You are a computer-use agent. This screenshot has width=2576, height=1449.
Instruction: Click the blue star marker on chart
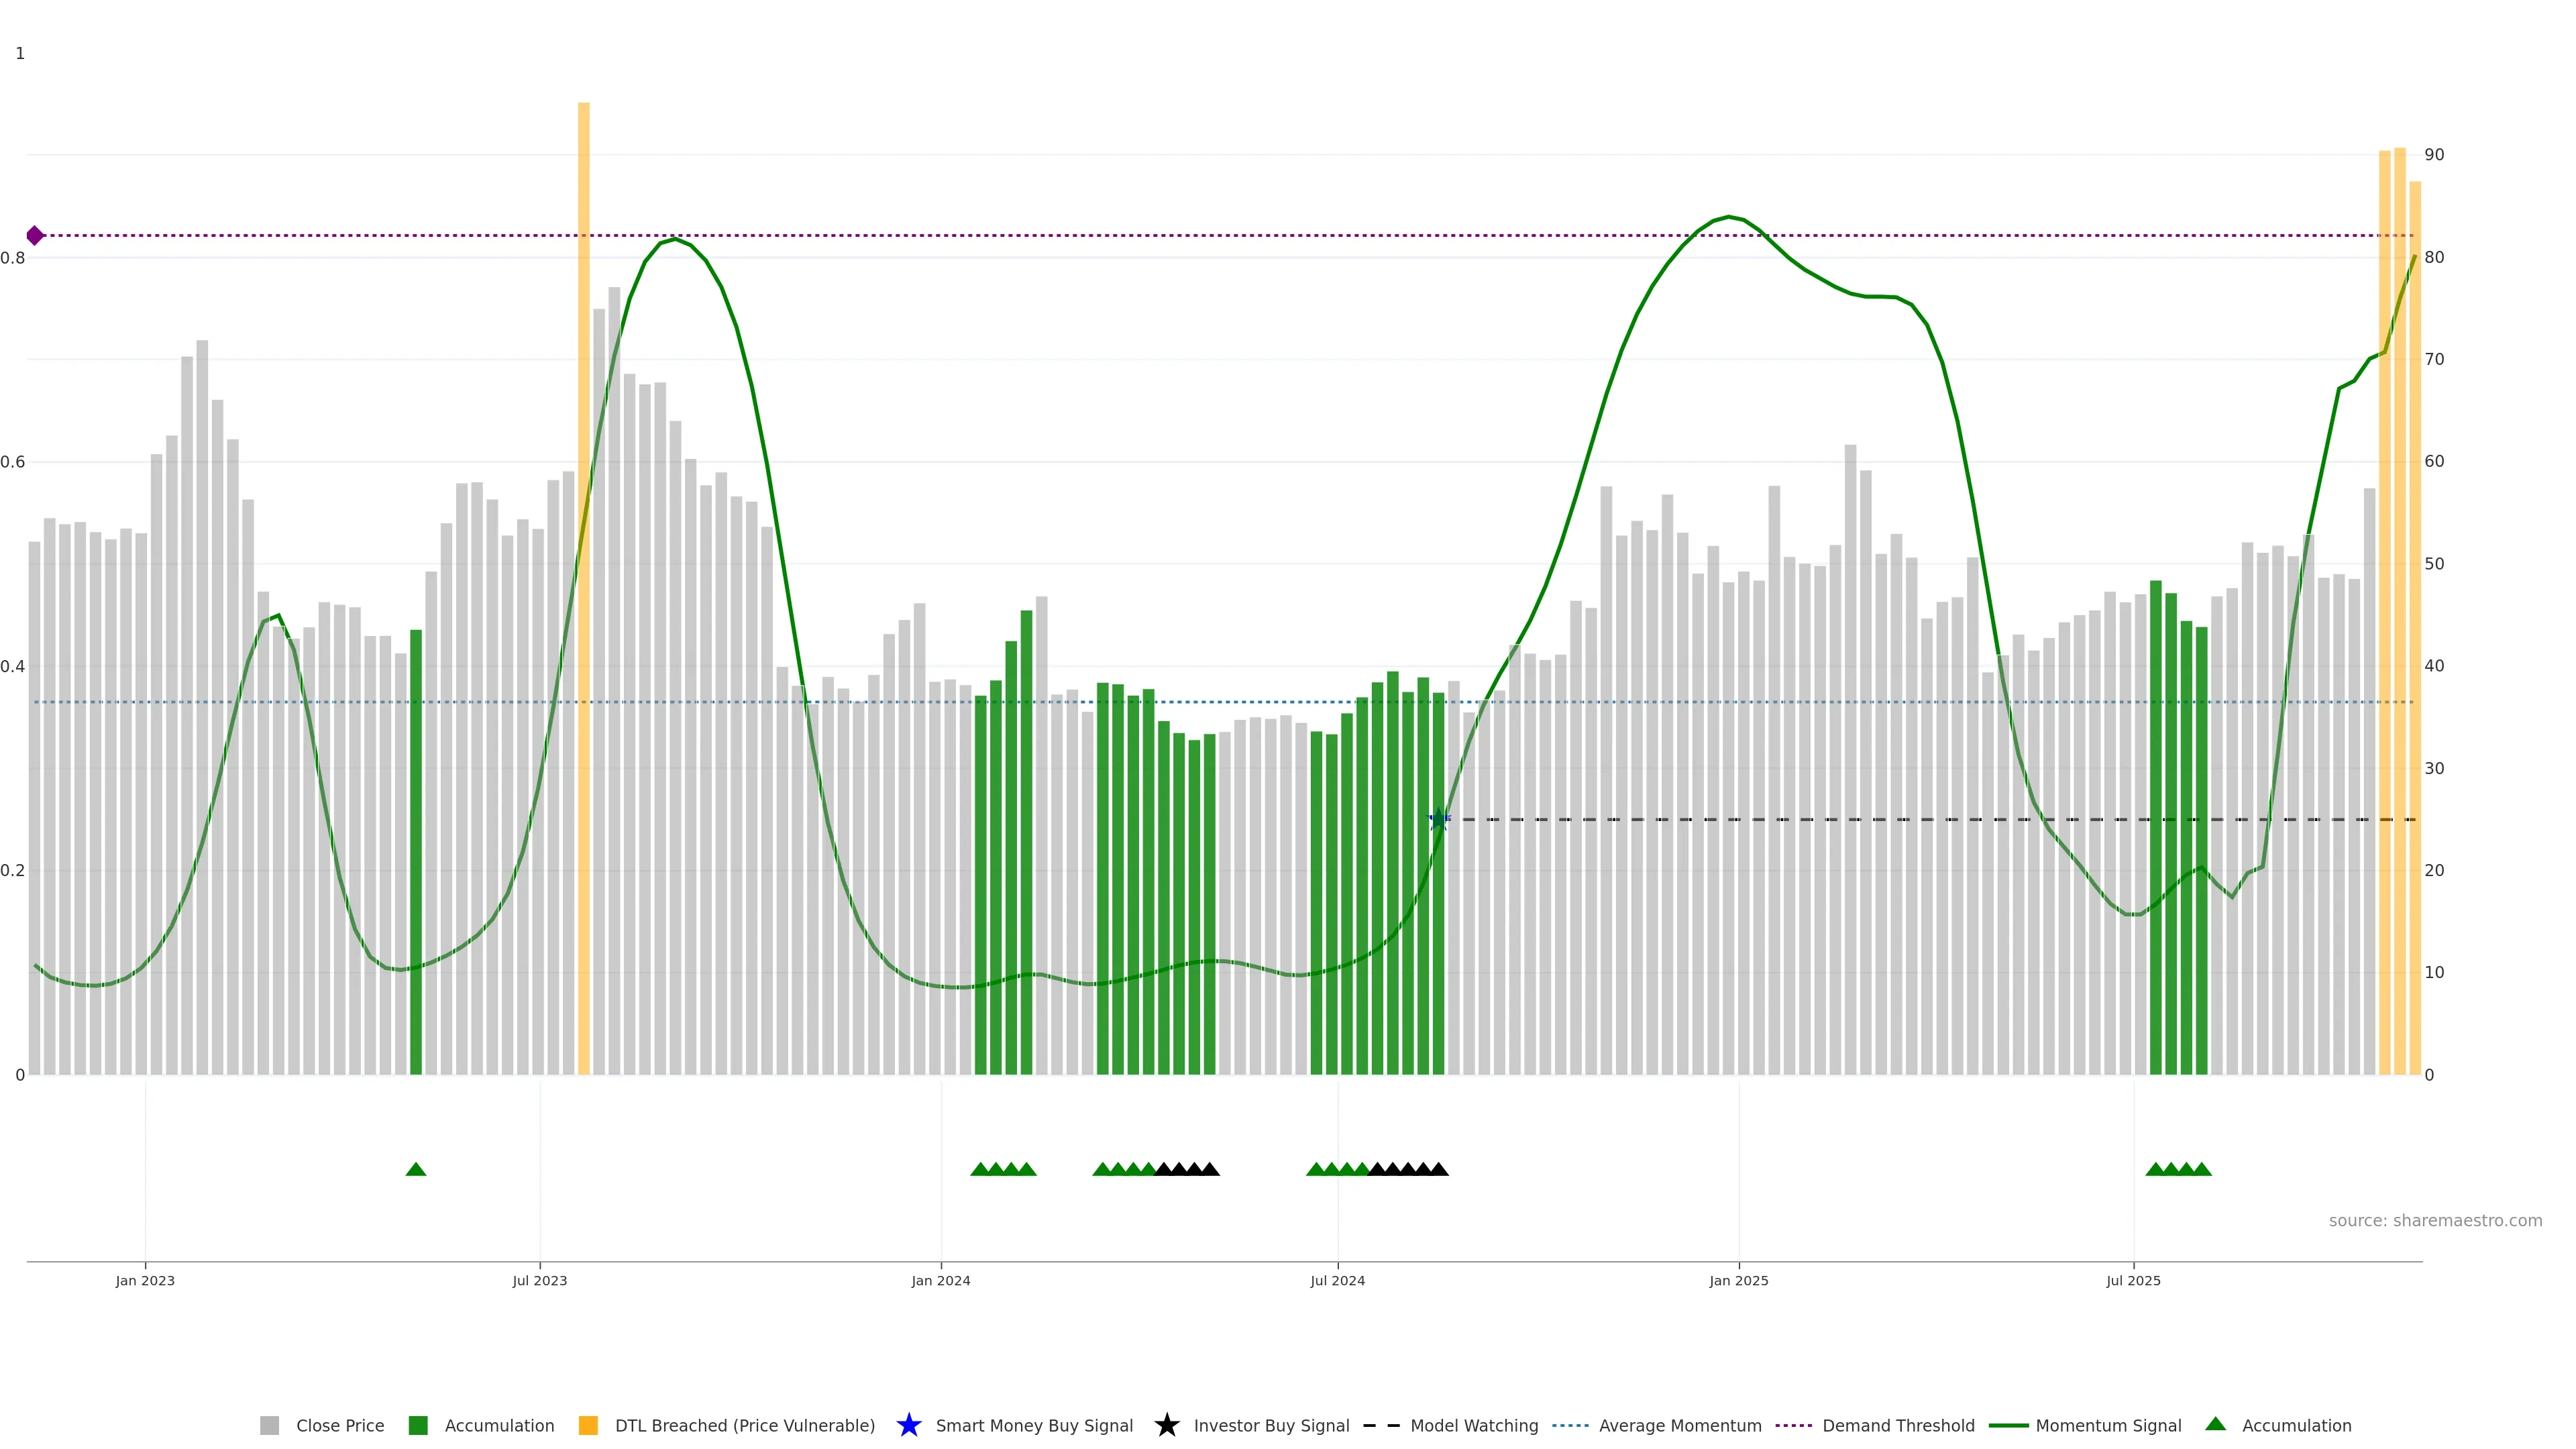pos(1438,820)
